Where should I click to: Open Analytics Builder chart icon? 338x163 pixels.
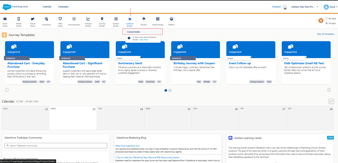pyautogui.click(x=88, y=19)
